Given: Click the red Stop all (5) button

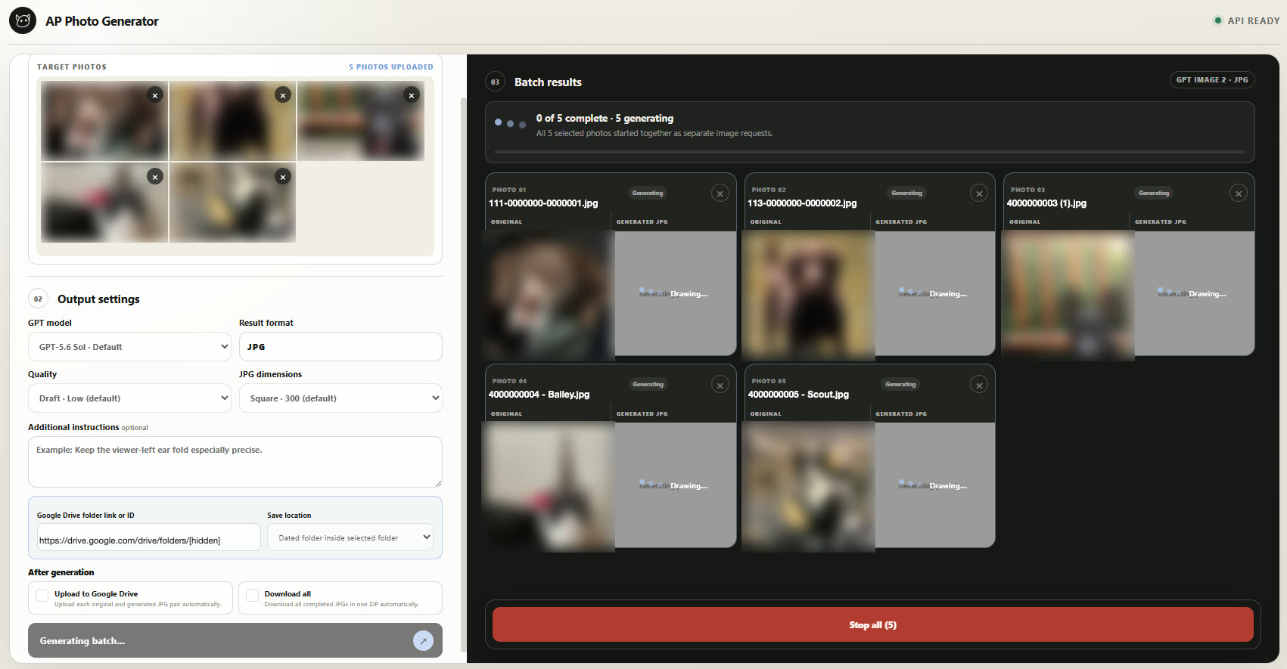Looking at the screenshot, I should click(x=872, y=624).
